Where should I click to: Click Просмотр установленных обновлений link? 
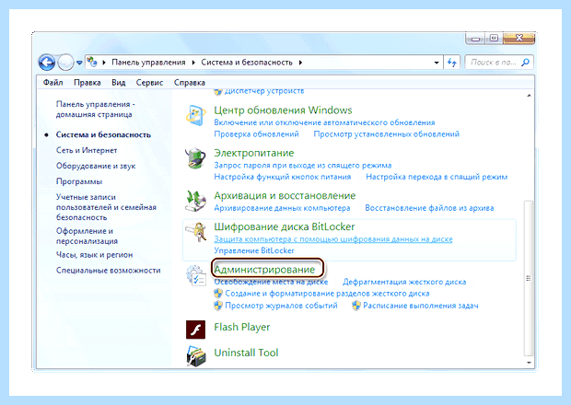(387, 134)
